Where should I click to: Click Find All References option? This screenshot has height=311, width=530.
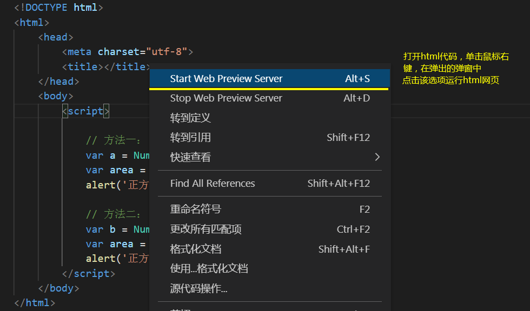213,184
